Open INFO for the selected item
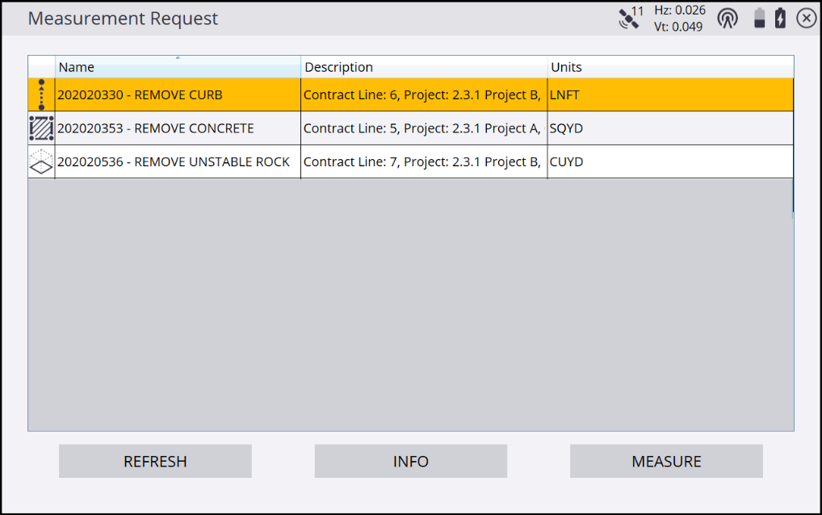This screenshot has height=515, width=822. (410, 462)
